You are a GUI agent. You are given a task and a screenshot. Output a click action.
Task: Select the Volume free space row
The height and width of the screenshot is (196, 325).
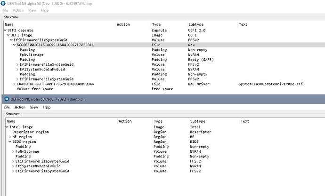[32, 89]
